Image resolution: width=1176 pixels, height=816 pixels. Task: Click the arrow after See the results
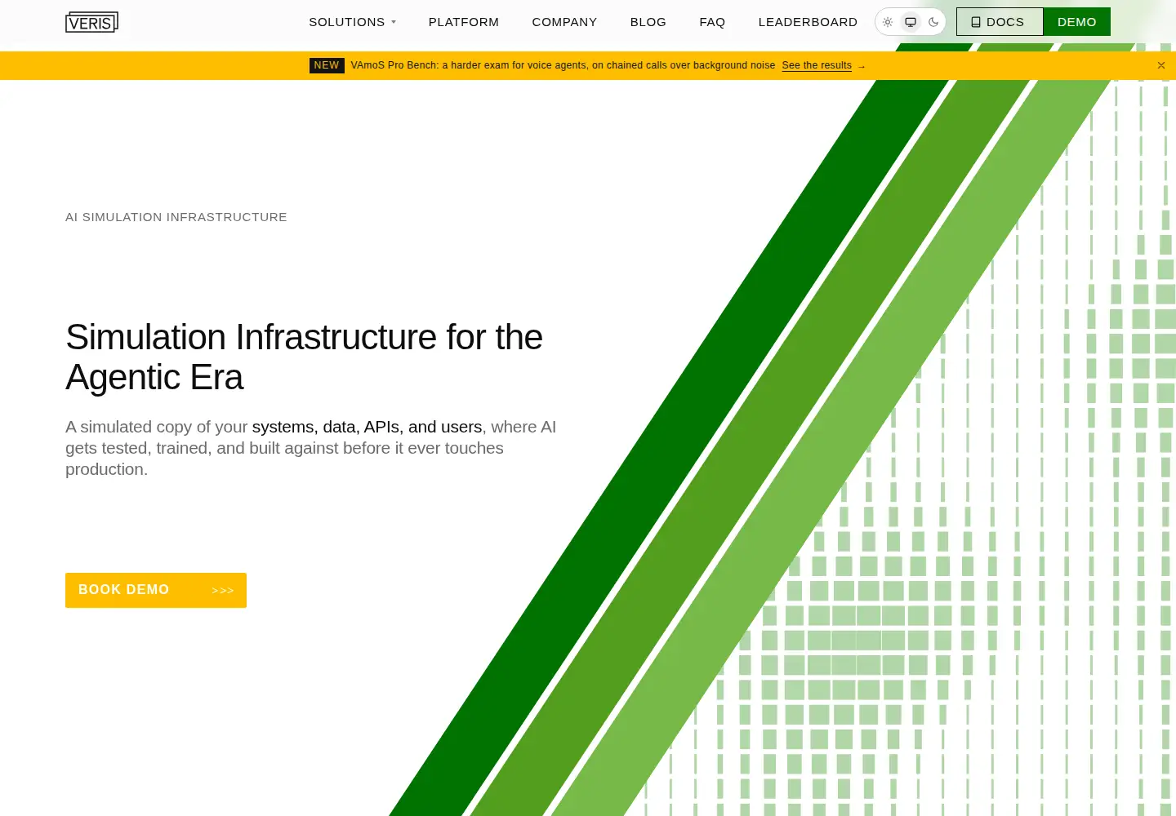[x=861, y=66]
